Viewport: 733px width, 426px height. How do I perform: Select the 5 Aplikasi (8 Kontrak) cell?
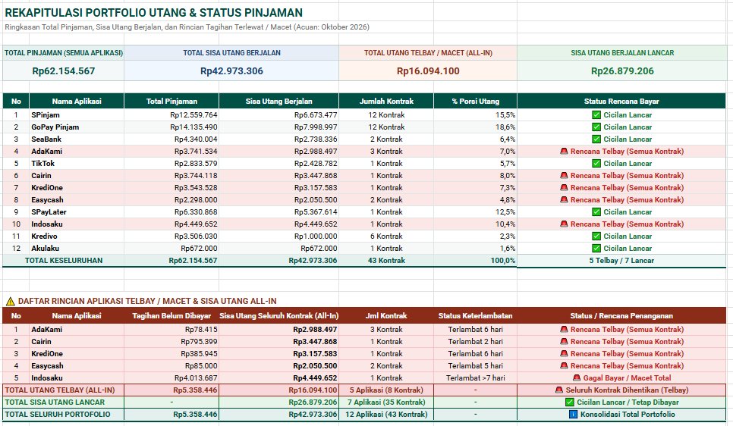pos(386,390)
